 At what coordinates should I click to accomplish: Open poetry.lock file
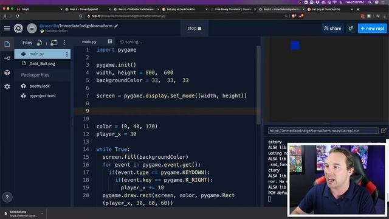39,86
